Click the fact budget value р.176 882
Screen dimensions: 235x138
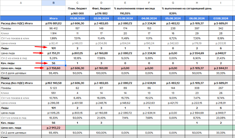[101, 13]
